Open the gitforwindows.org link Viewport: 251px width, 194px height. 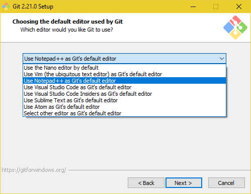34,170
